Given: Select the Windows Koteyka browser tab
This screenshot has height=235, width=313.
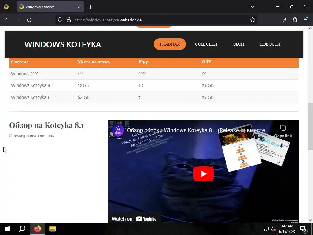Looking at the screenshot, I should click(x=50, y=7).
